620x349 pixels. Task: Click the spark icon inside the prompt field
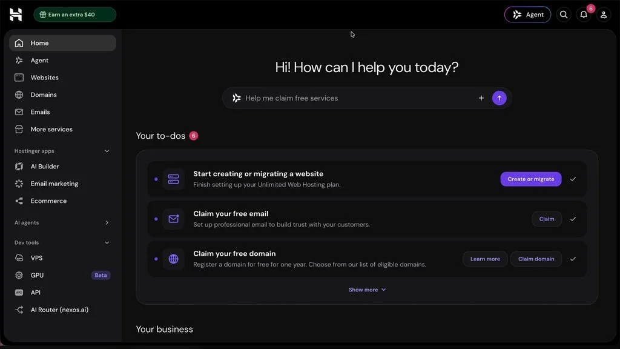(237, 98)
